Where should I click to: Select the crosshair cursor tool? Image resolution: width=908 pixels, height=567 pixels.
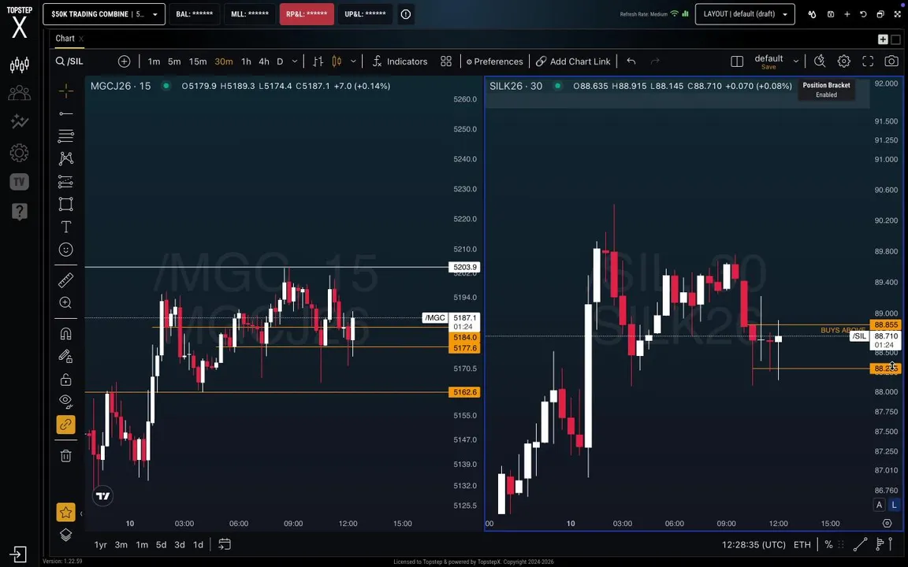coord(65,91)
